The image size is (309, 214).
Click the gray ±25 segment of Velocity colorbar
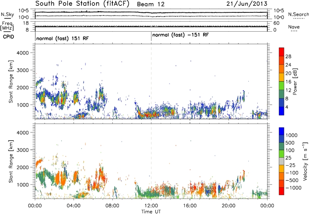point(282,161)
